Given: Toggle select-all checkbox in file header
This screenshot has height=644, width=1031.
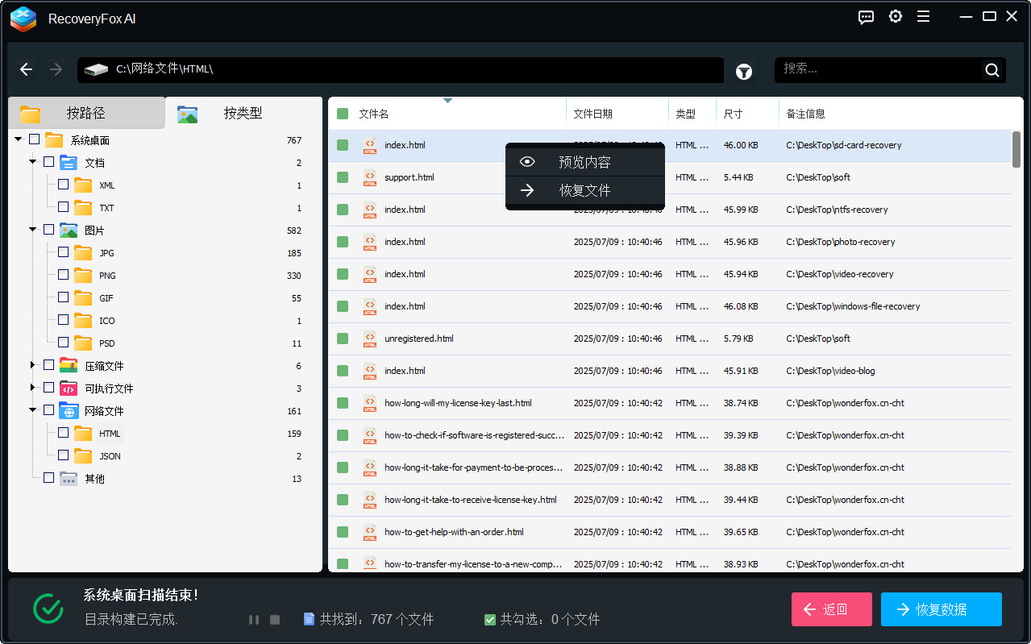Looking at the screenshot, I should coord(343,114).
